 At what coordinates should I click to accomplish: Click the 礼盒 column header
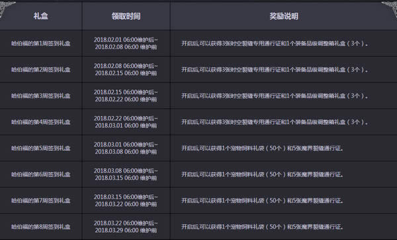[x=40, y=16]
